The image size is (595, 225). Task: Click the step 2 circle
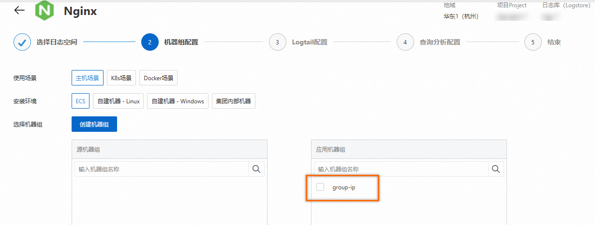point(150,42)
